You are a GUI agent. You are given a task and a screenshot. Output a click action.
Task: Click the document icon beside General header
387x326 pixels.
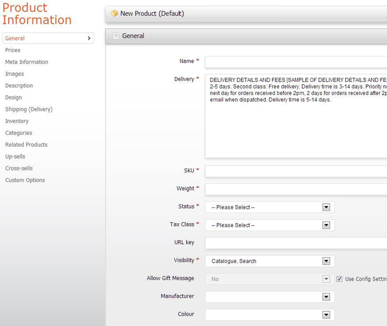(x=115, y=36)
